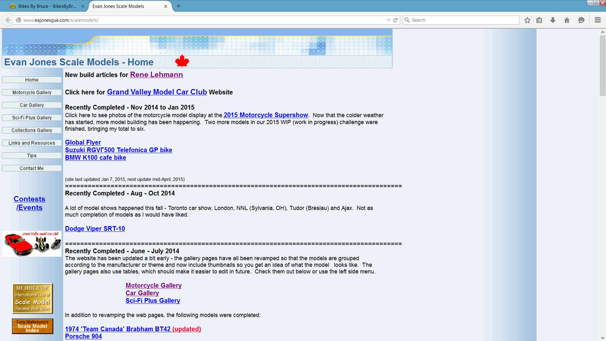Click the Grand Valley Model Car Club thumbnail
Viewport: 606px width, 341px height.
(32, 244)
